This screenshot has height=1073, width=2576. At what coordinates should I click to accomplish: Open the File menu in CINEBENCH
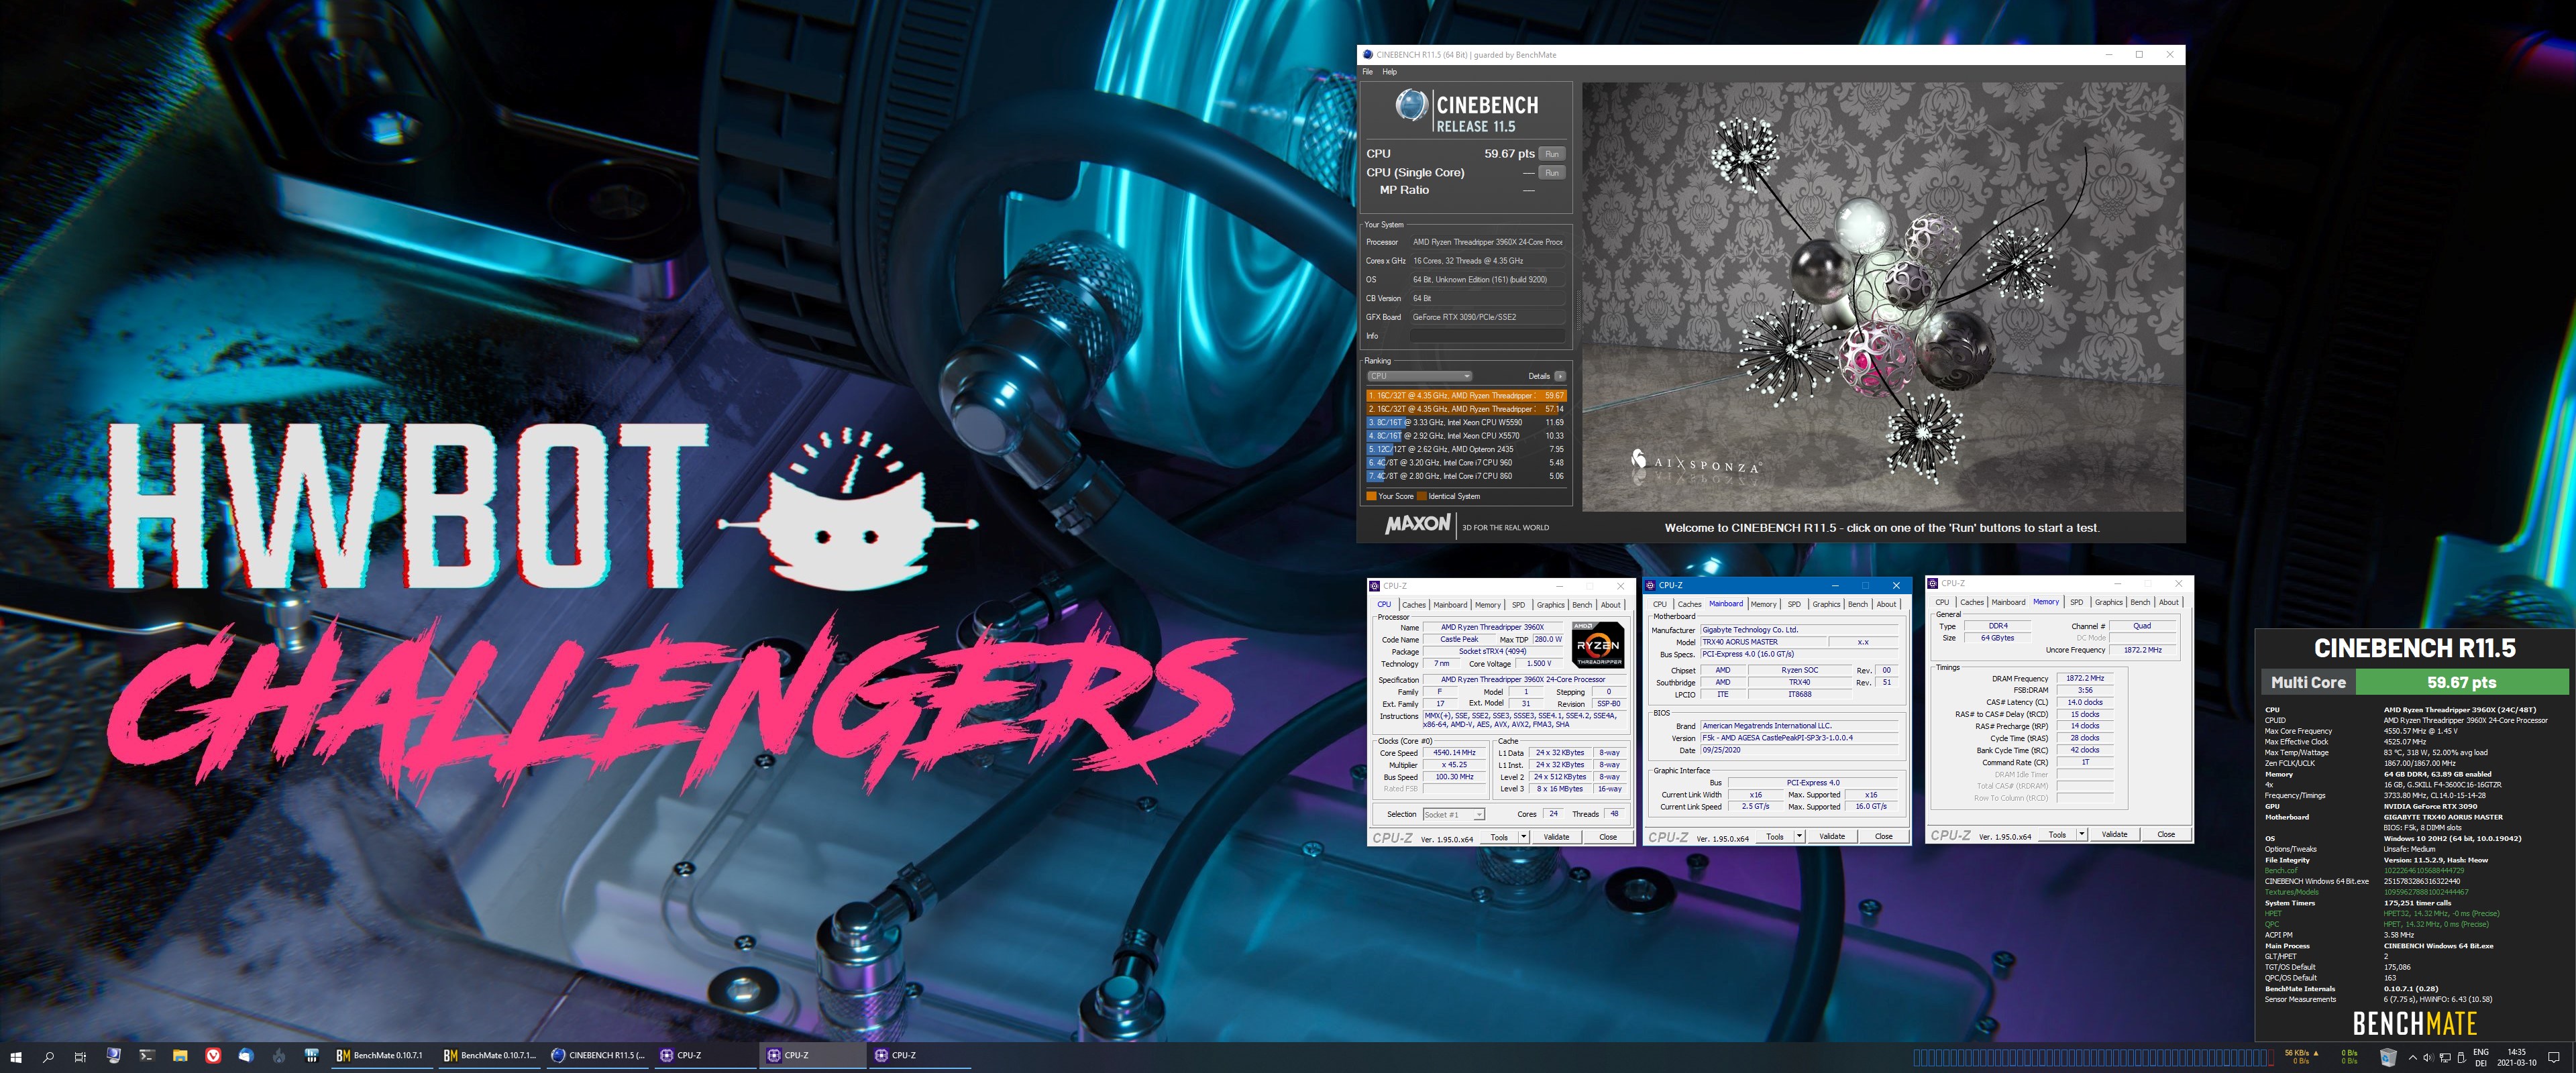tap(1367, 72)
